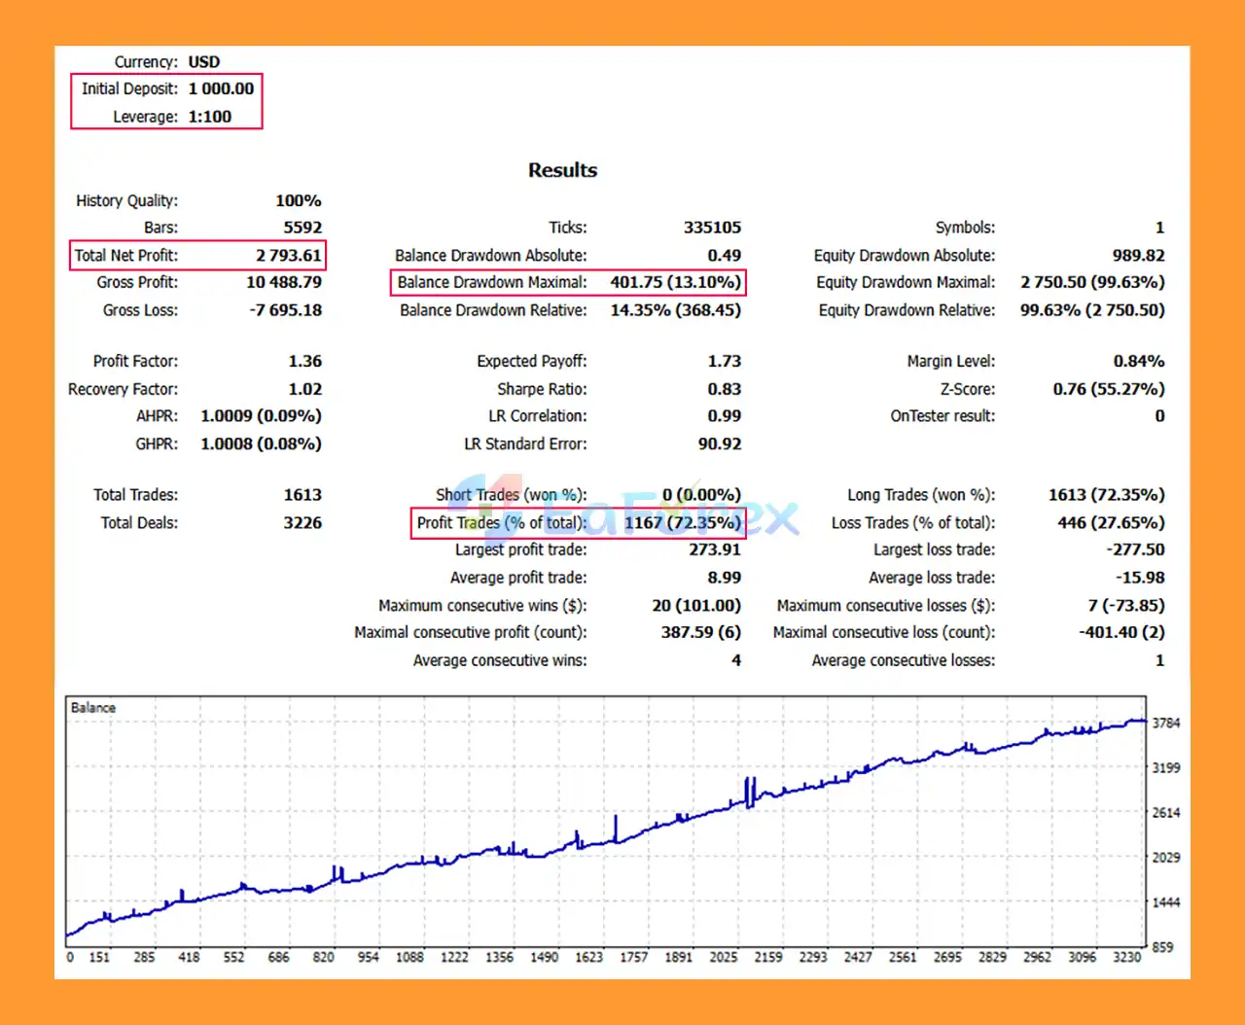
Task: Select the Initial Deposit value 1 000.00
Action: tap(221, 88)
